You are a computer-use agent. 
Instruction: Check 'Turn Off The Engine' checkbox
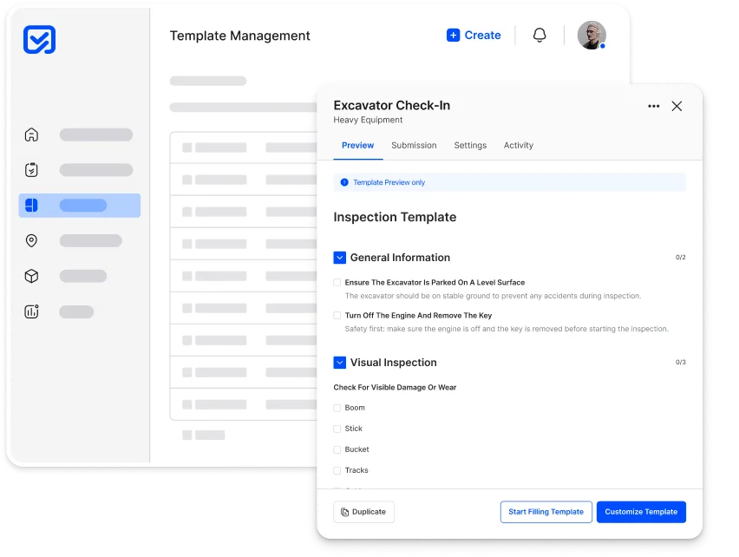(x=337, y=316)
